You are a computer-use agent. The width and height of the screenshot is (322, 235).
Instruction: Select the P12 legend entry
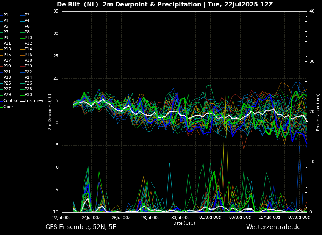click(x=27, y=43)
